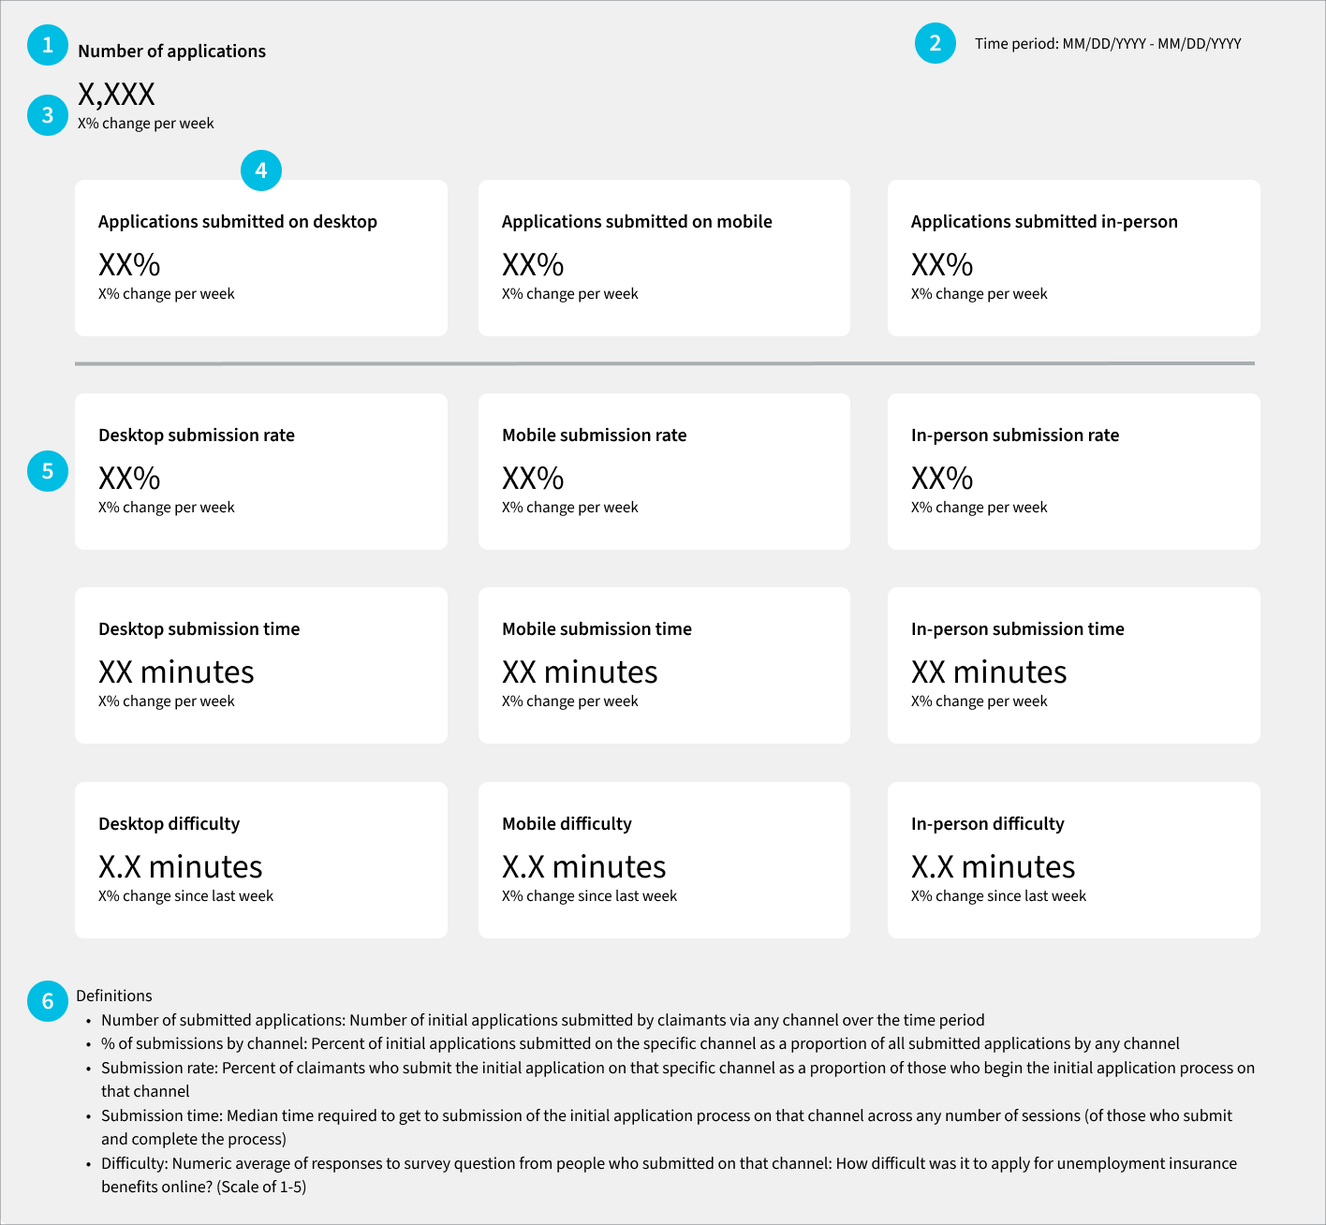Choose the Mobile difficulty card
Image resolution: width=1326 pixels, height=1225 pixels.
point(664,860)
